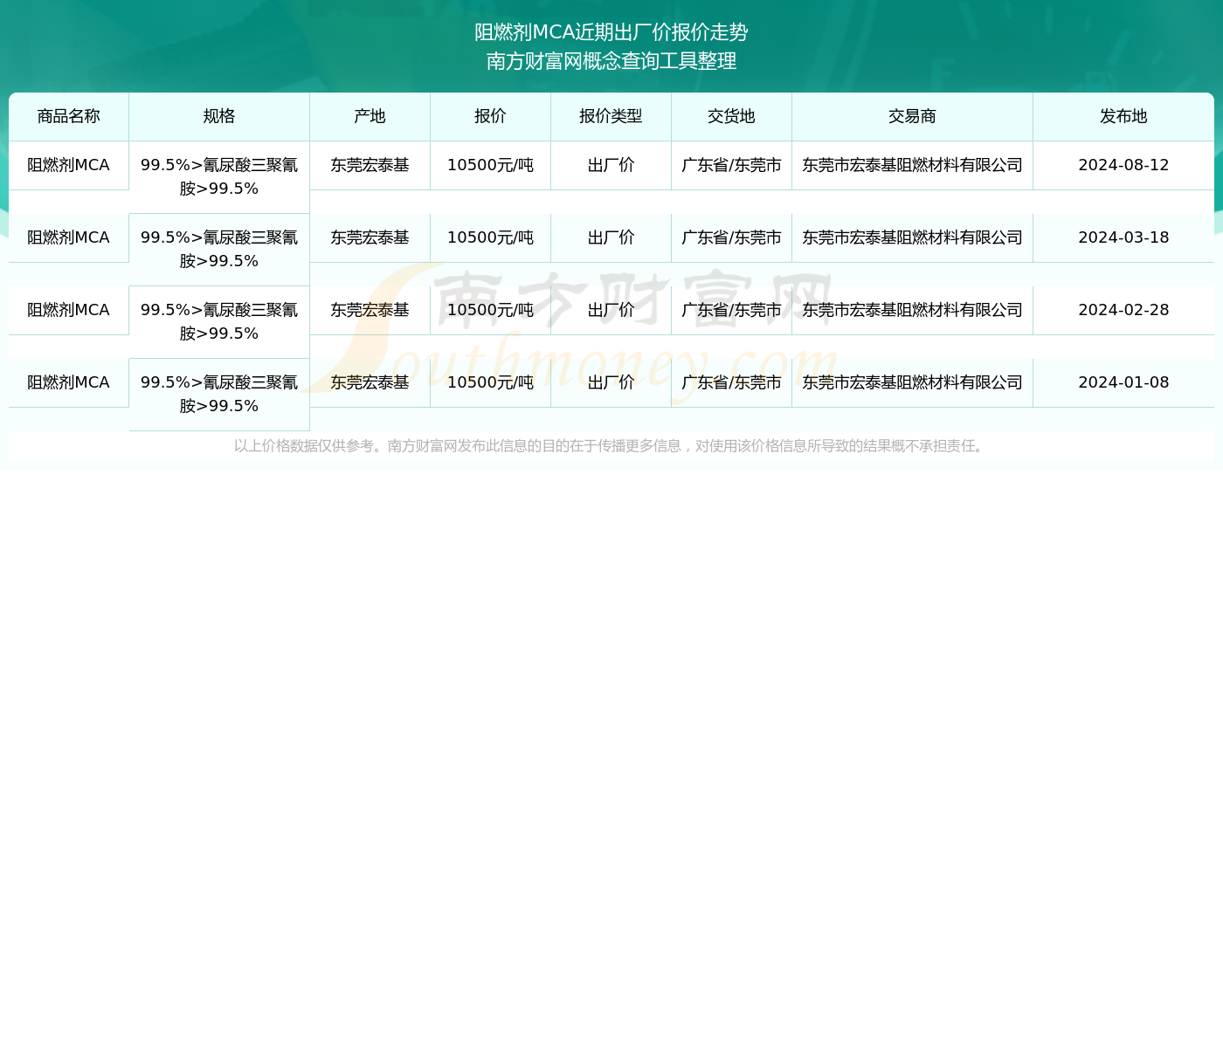Click 出厂价 in the 2024-03-18 row

(611, 237)
